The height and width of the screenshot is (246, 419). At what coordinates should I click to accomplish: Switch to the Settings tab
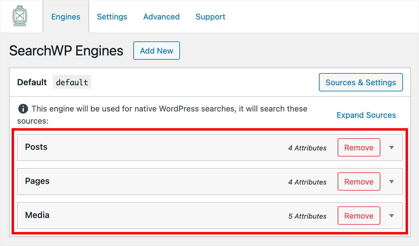(112, 17)
